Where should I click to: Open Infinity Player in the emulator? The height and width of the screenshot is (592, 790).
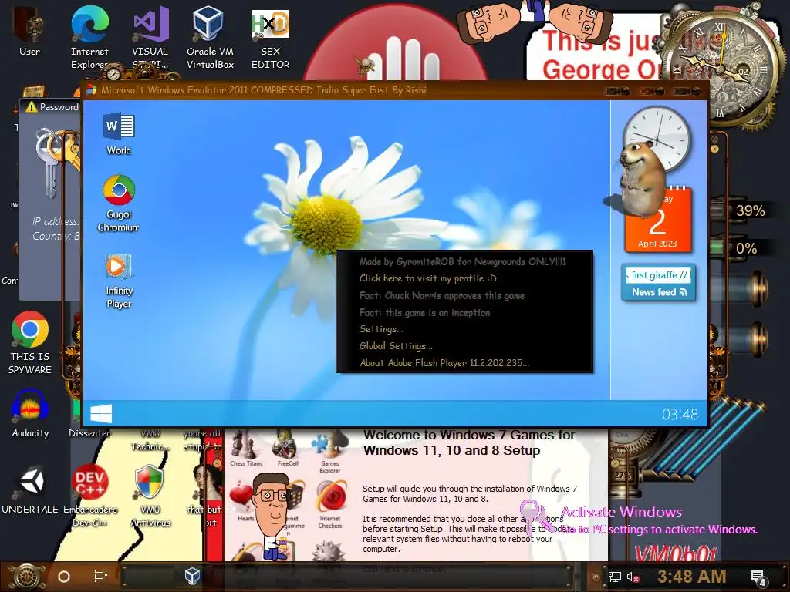119,281
